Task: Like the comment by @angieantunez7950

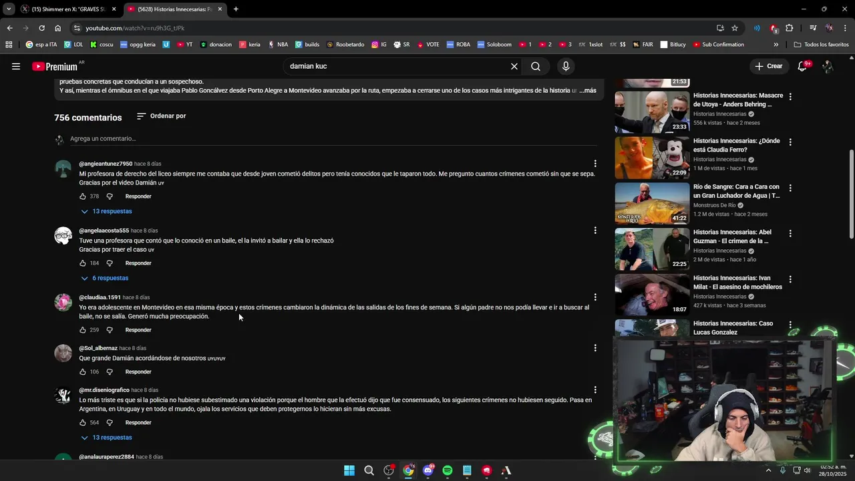Action: tap(83, 196)
